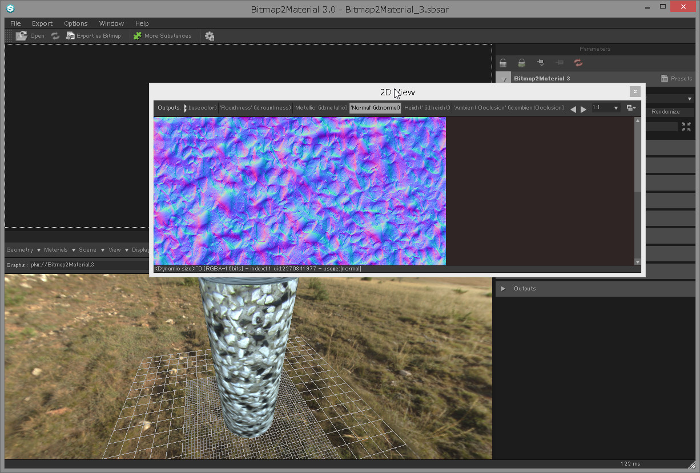Image resolution: width=700 pixels, height=473 pixels.
Task: Show next output with right arrow
Action: (583, 109)
